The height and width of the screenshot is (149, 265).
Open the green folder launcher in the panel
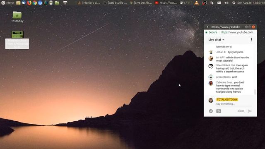(x=57, y=3)
